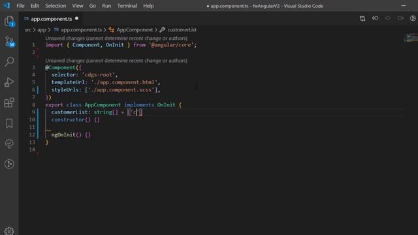Click the app breadcrumb segment
The width and height of the screenshot is (418, 235).
click(42, 30)
